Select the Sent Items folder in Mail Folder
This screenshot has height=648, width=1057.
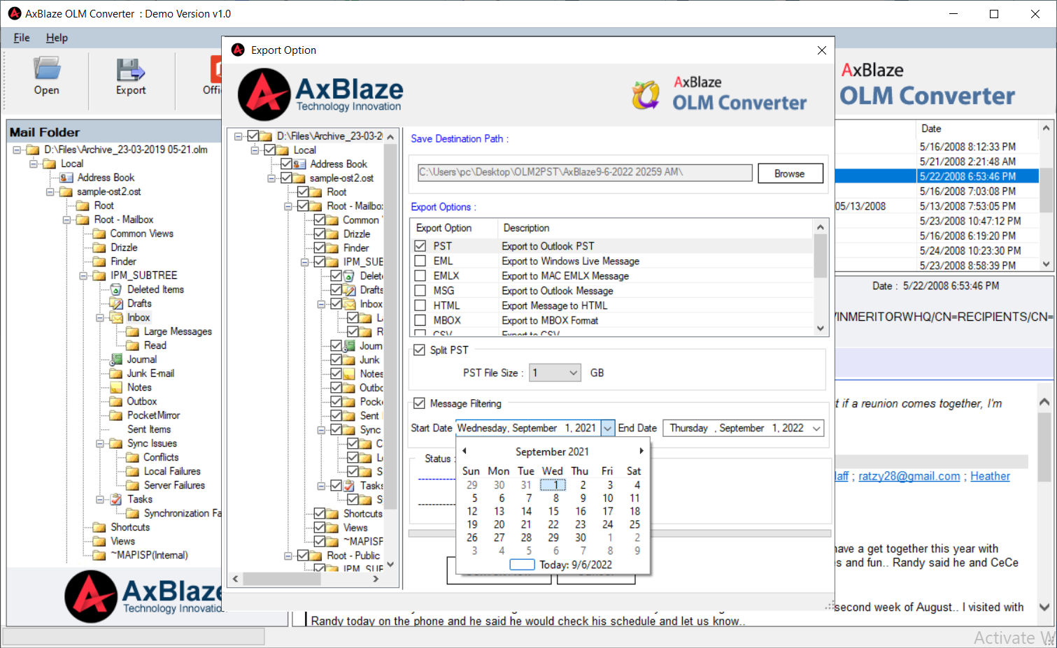(149, 429)
